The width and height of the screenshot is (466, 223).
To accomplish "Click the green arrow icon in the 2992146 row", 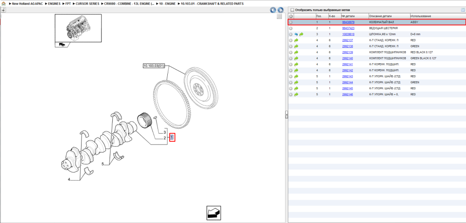I will click(x=296, y=94).
